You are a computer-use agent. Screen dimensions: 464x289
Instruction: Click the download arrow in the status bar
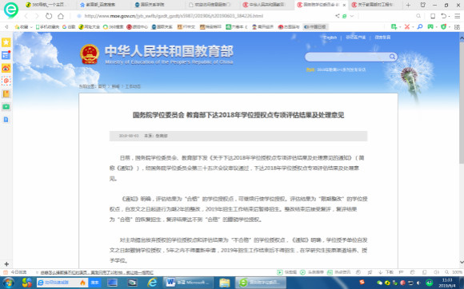(x=381, y=272)
